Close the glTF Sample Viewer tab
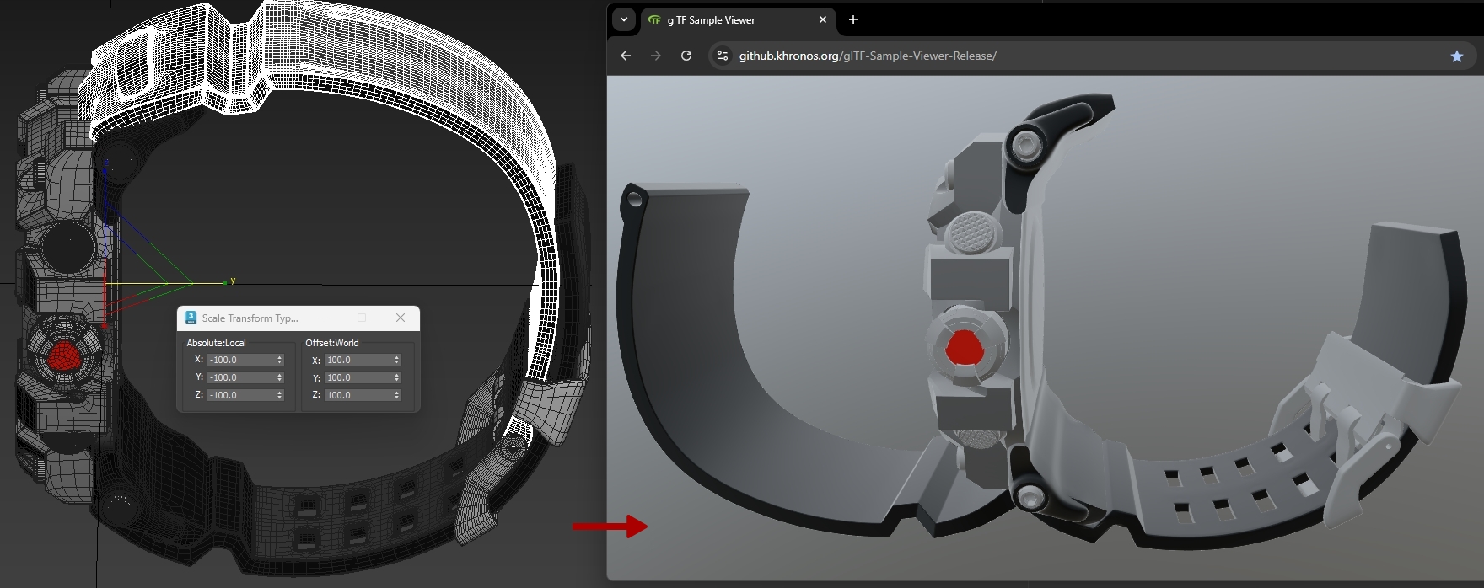Screen dimensions: 1484x588 click(823, 19)
